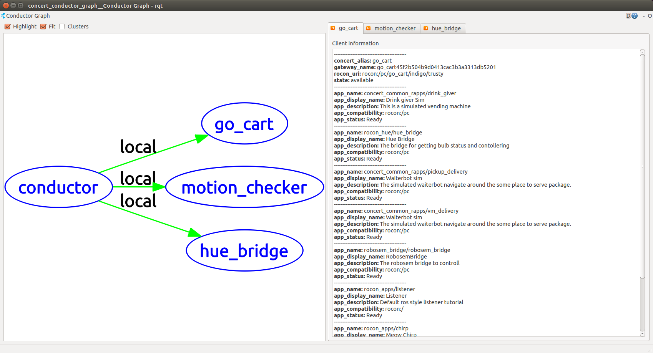Click the orange icon on go_cart tab

tap(333, 28)
